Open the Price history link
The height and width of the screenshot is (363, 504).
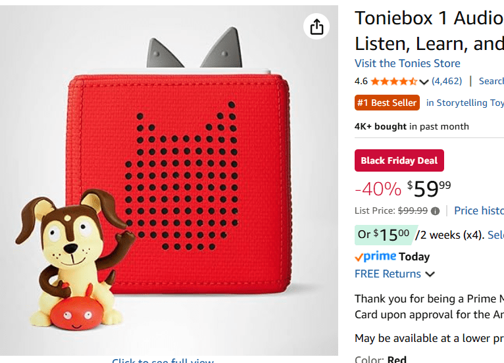click(478, 210)
